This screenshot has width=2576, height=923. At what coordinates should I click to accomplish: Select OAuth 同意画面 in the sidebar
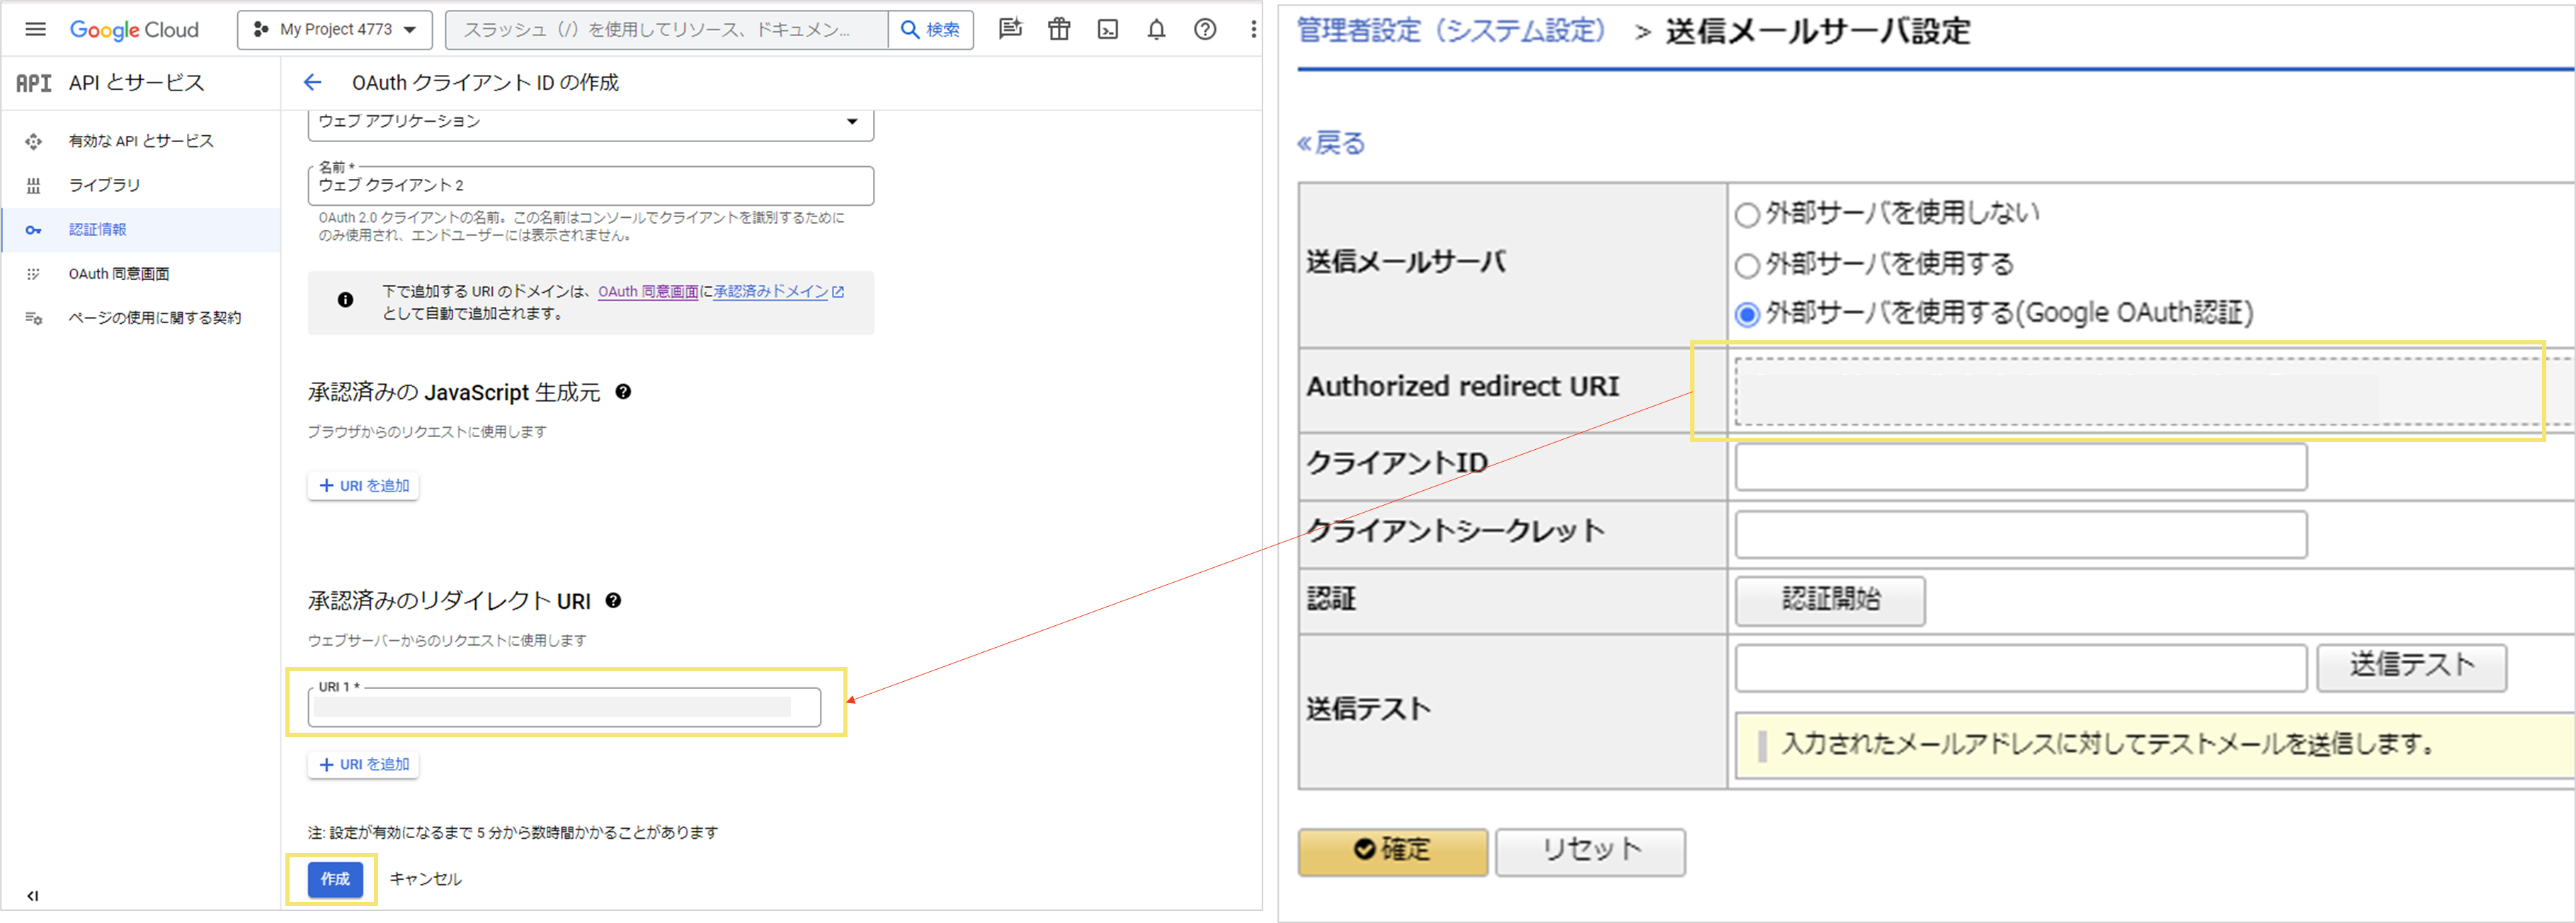point(119,273)
